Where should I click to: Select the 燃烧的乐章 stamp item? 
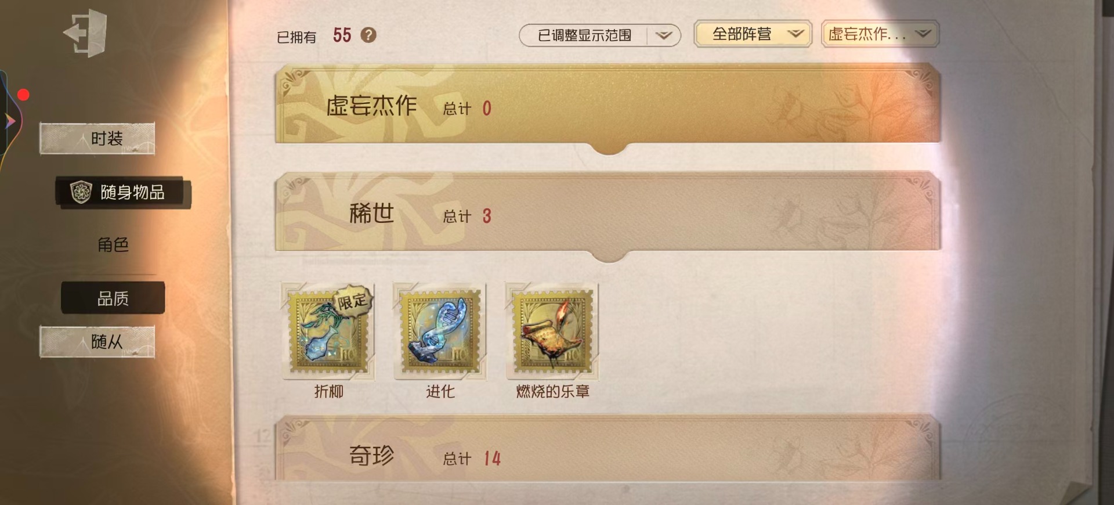[552, 331]
